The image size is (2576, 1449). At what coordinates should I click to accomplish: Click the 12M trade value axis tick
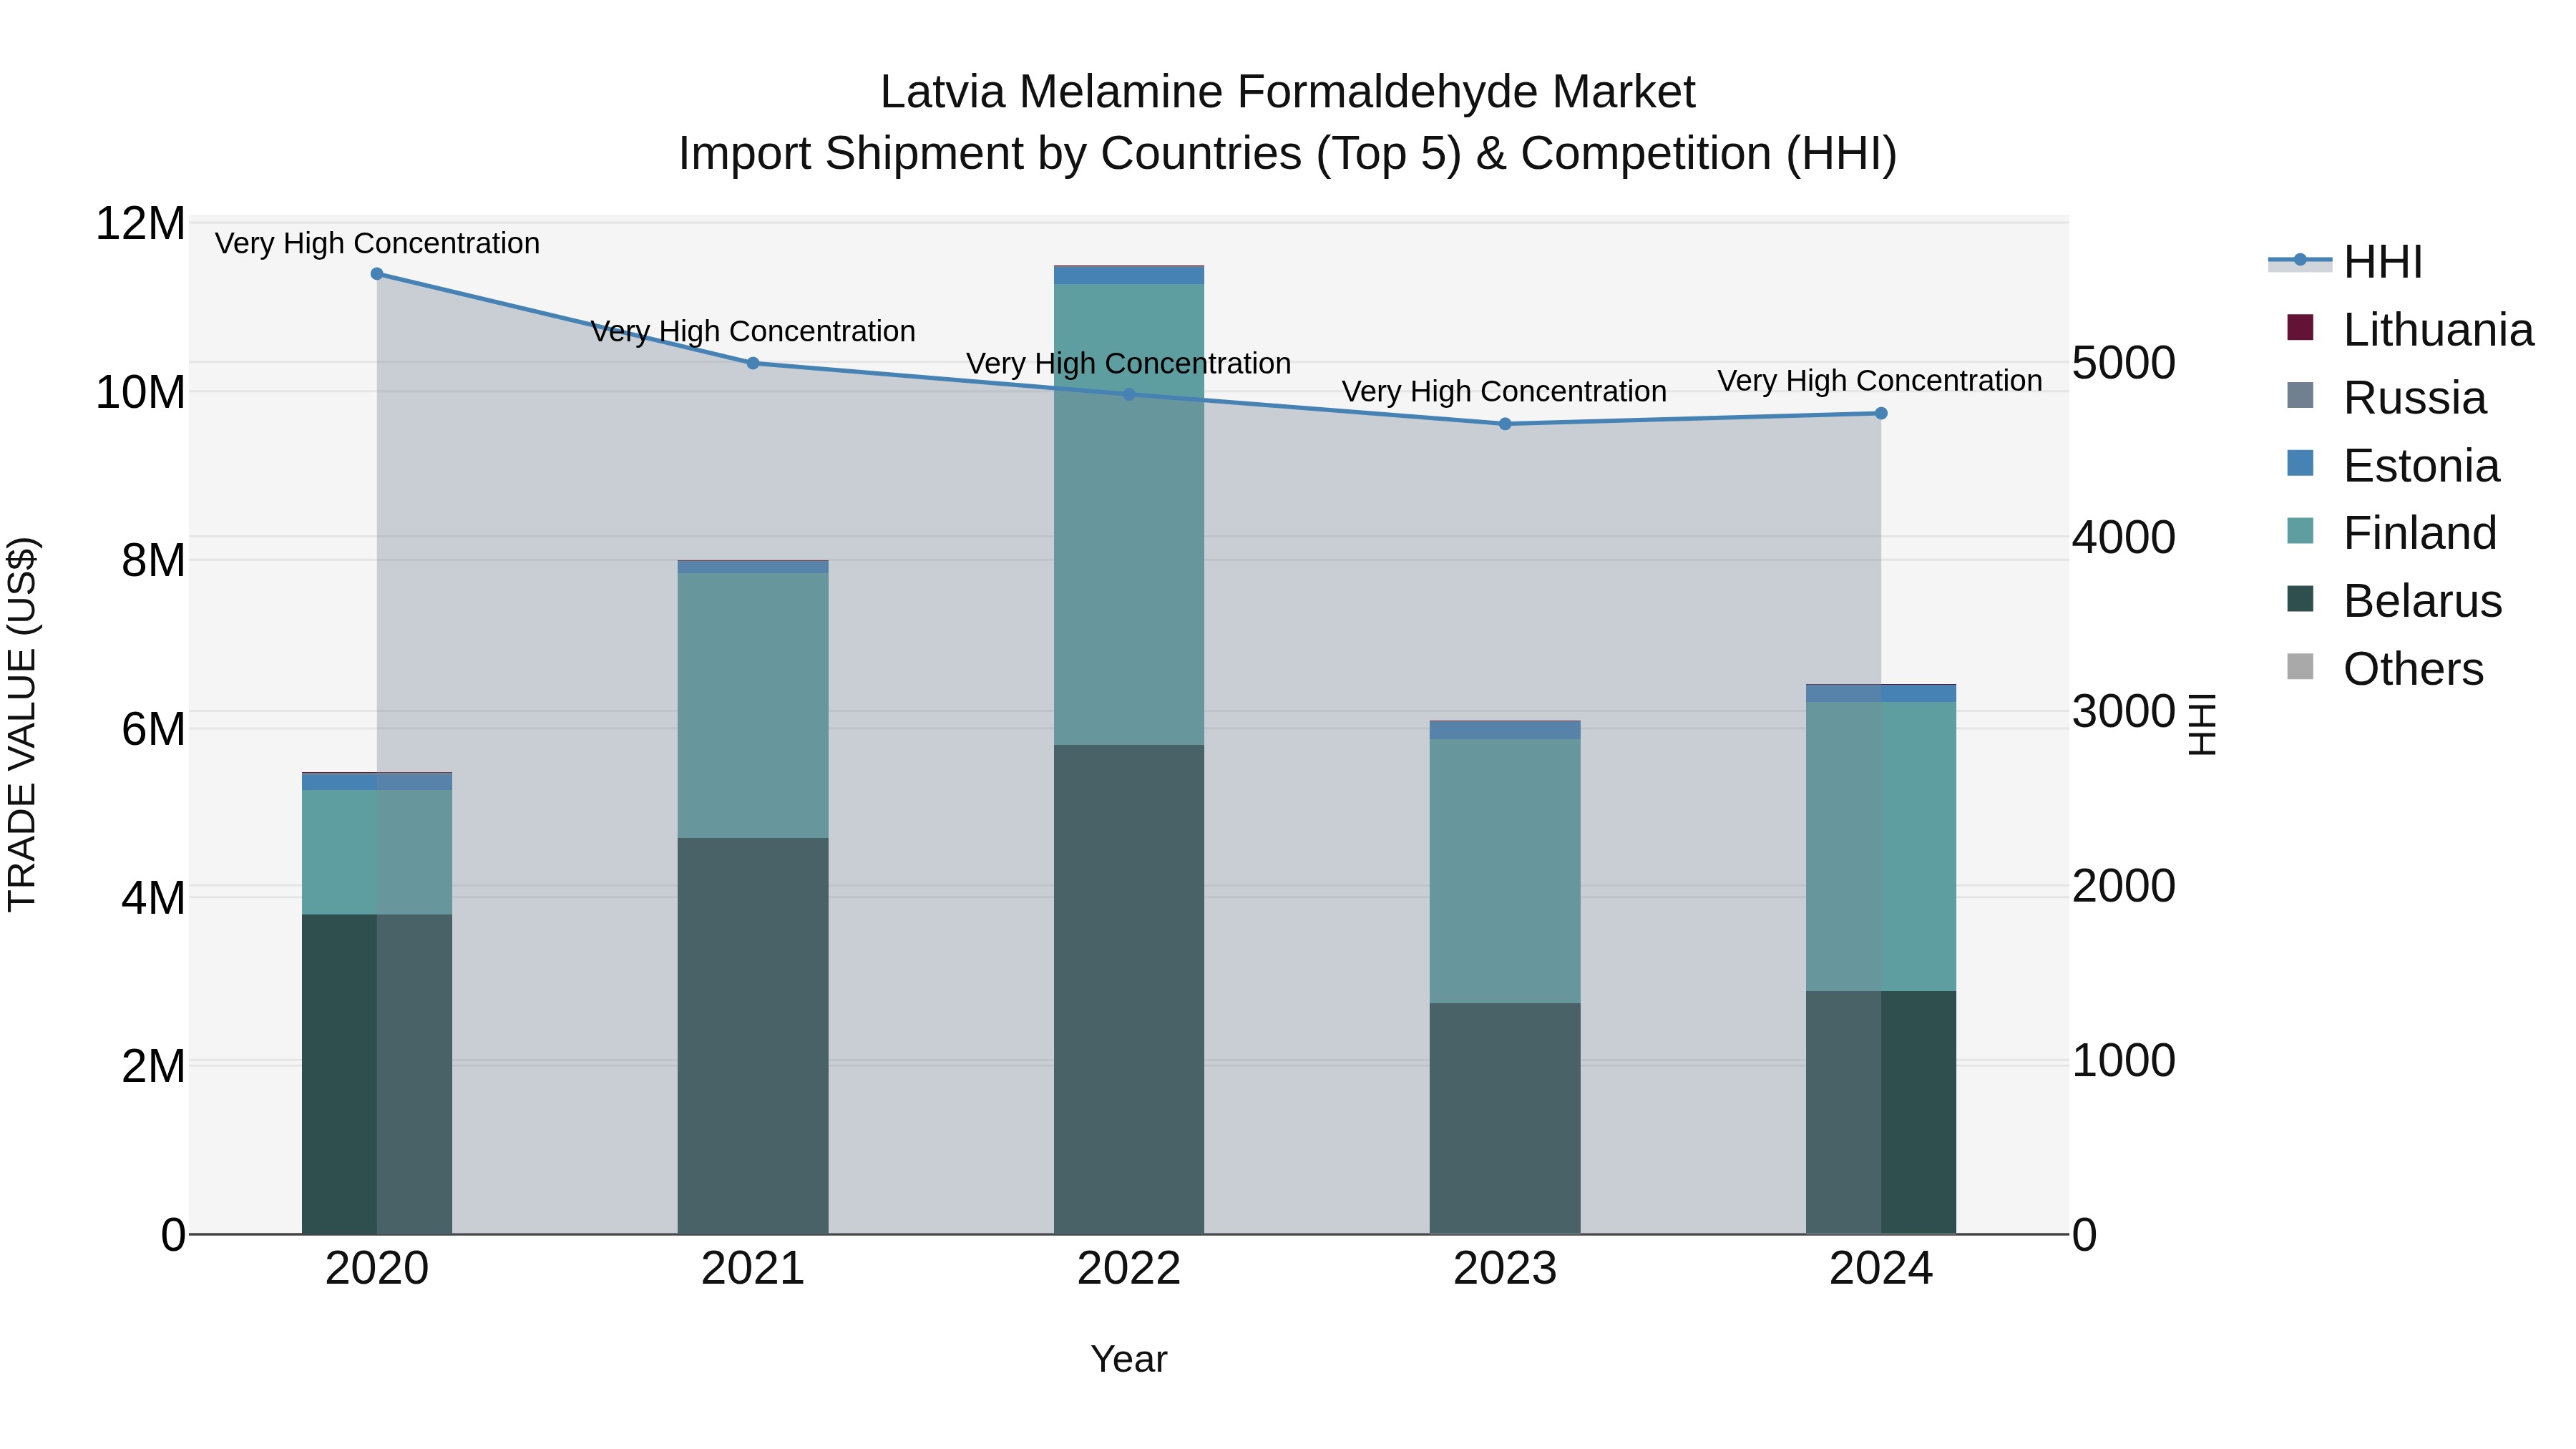pyautogui.click(x=140, y=223)
